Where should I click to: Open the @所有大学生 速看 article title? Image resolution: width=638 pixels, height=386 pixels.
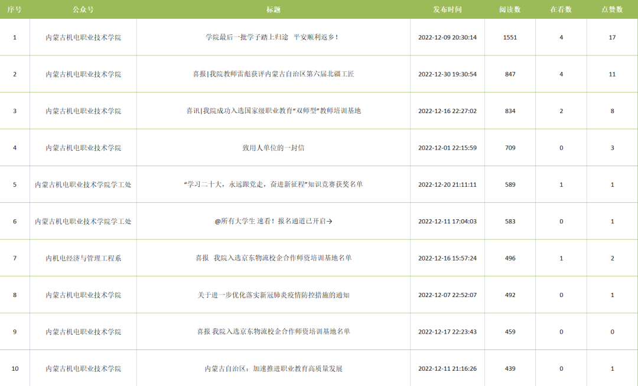click(273, 222)
